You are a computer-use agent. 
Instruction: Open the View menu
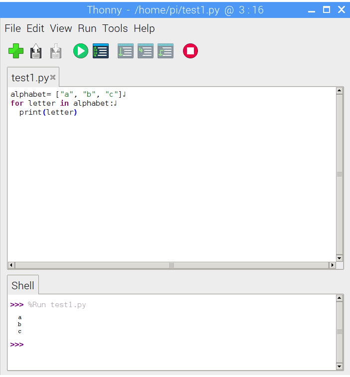(x=61, y=28)
